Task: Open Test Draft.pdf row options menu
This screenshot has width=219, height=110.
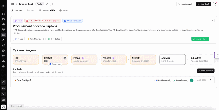Action: [210, 80]
